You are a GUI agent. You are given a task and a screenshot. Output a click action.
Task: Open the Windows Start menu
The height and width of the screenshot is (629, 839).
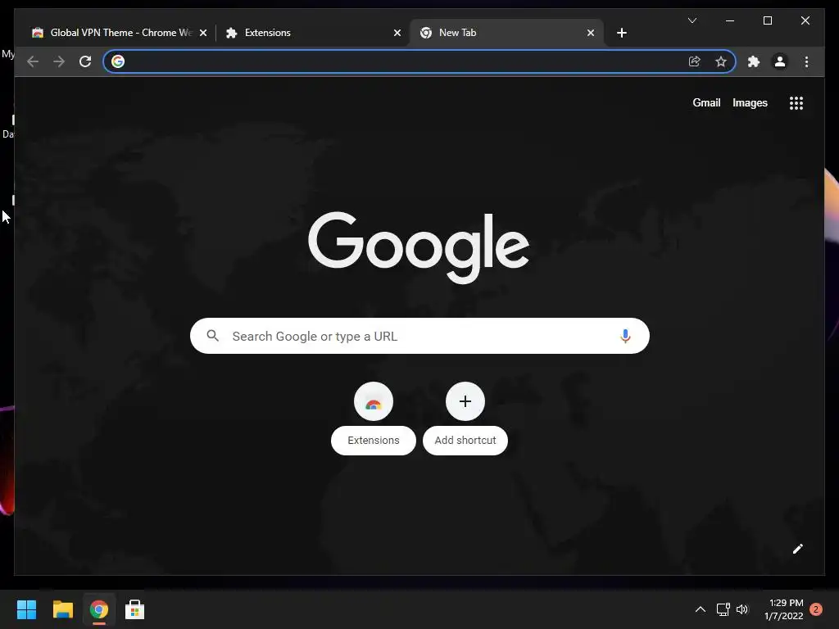point(26,609)
